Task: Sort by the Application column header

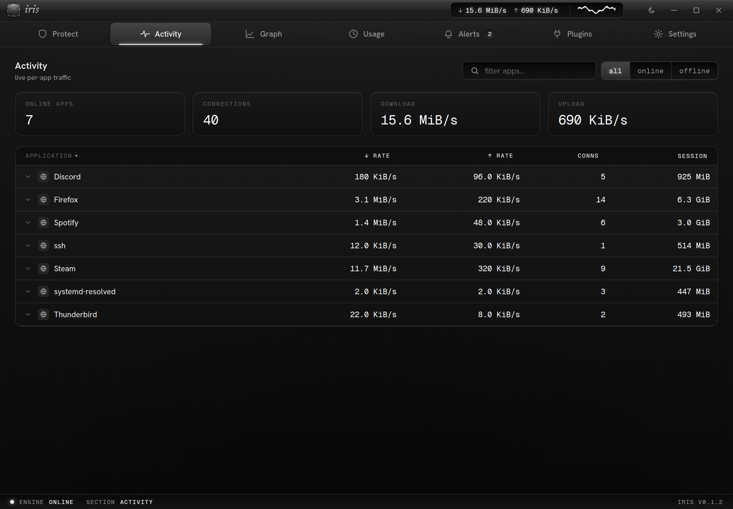Action: click(52, 156)
